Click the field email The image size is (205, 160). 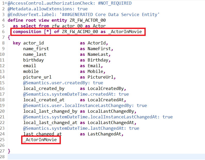(30, 66)
